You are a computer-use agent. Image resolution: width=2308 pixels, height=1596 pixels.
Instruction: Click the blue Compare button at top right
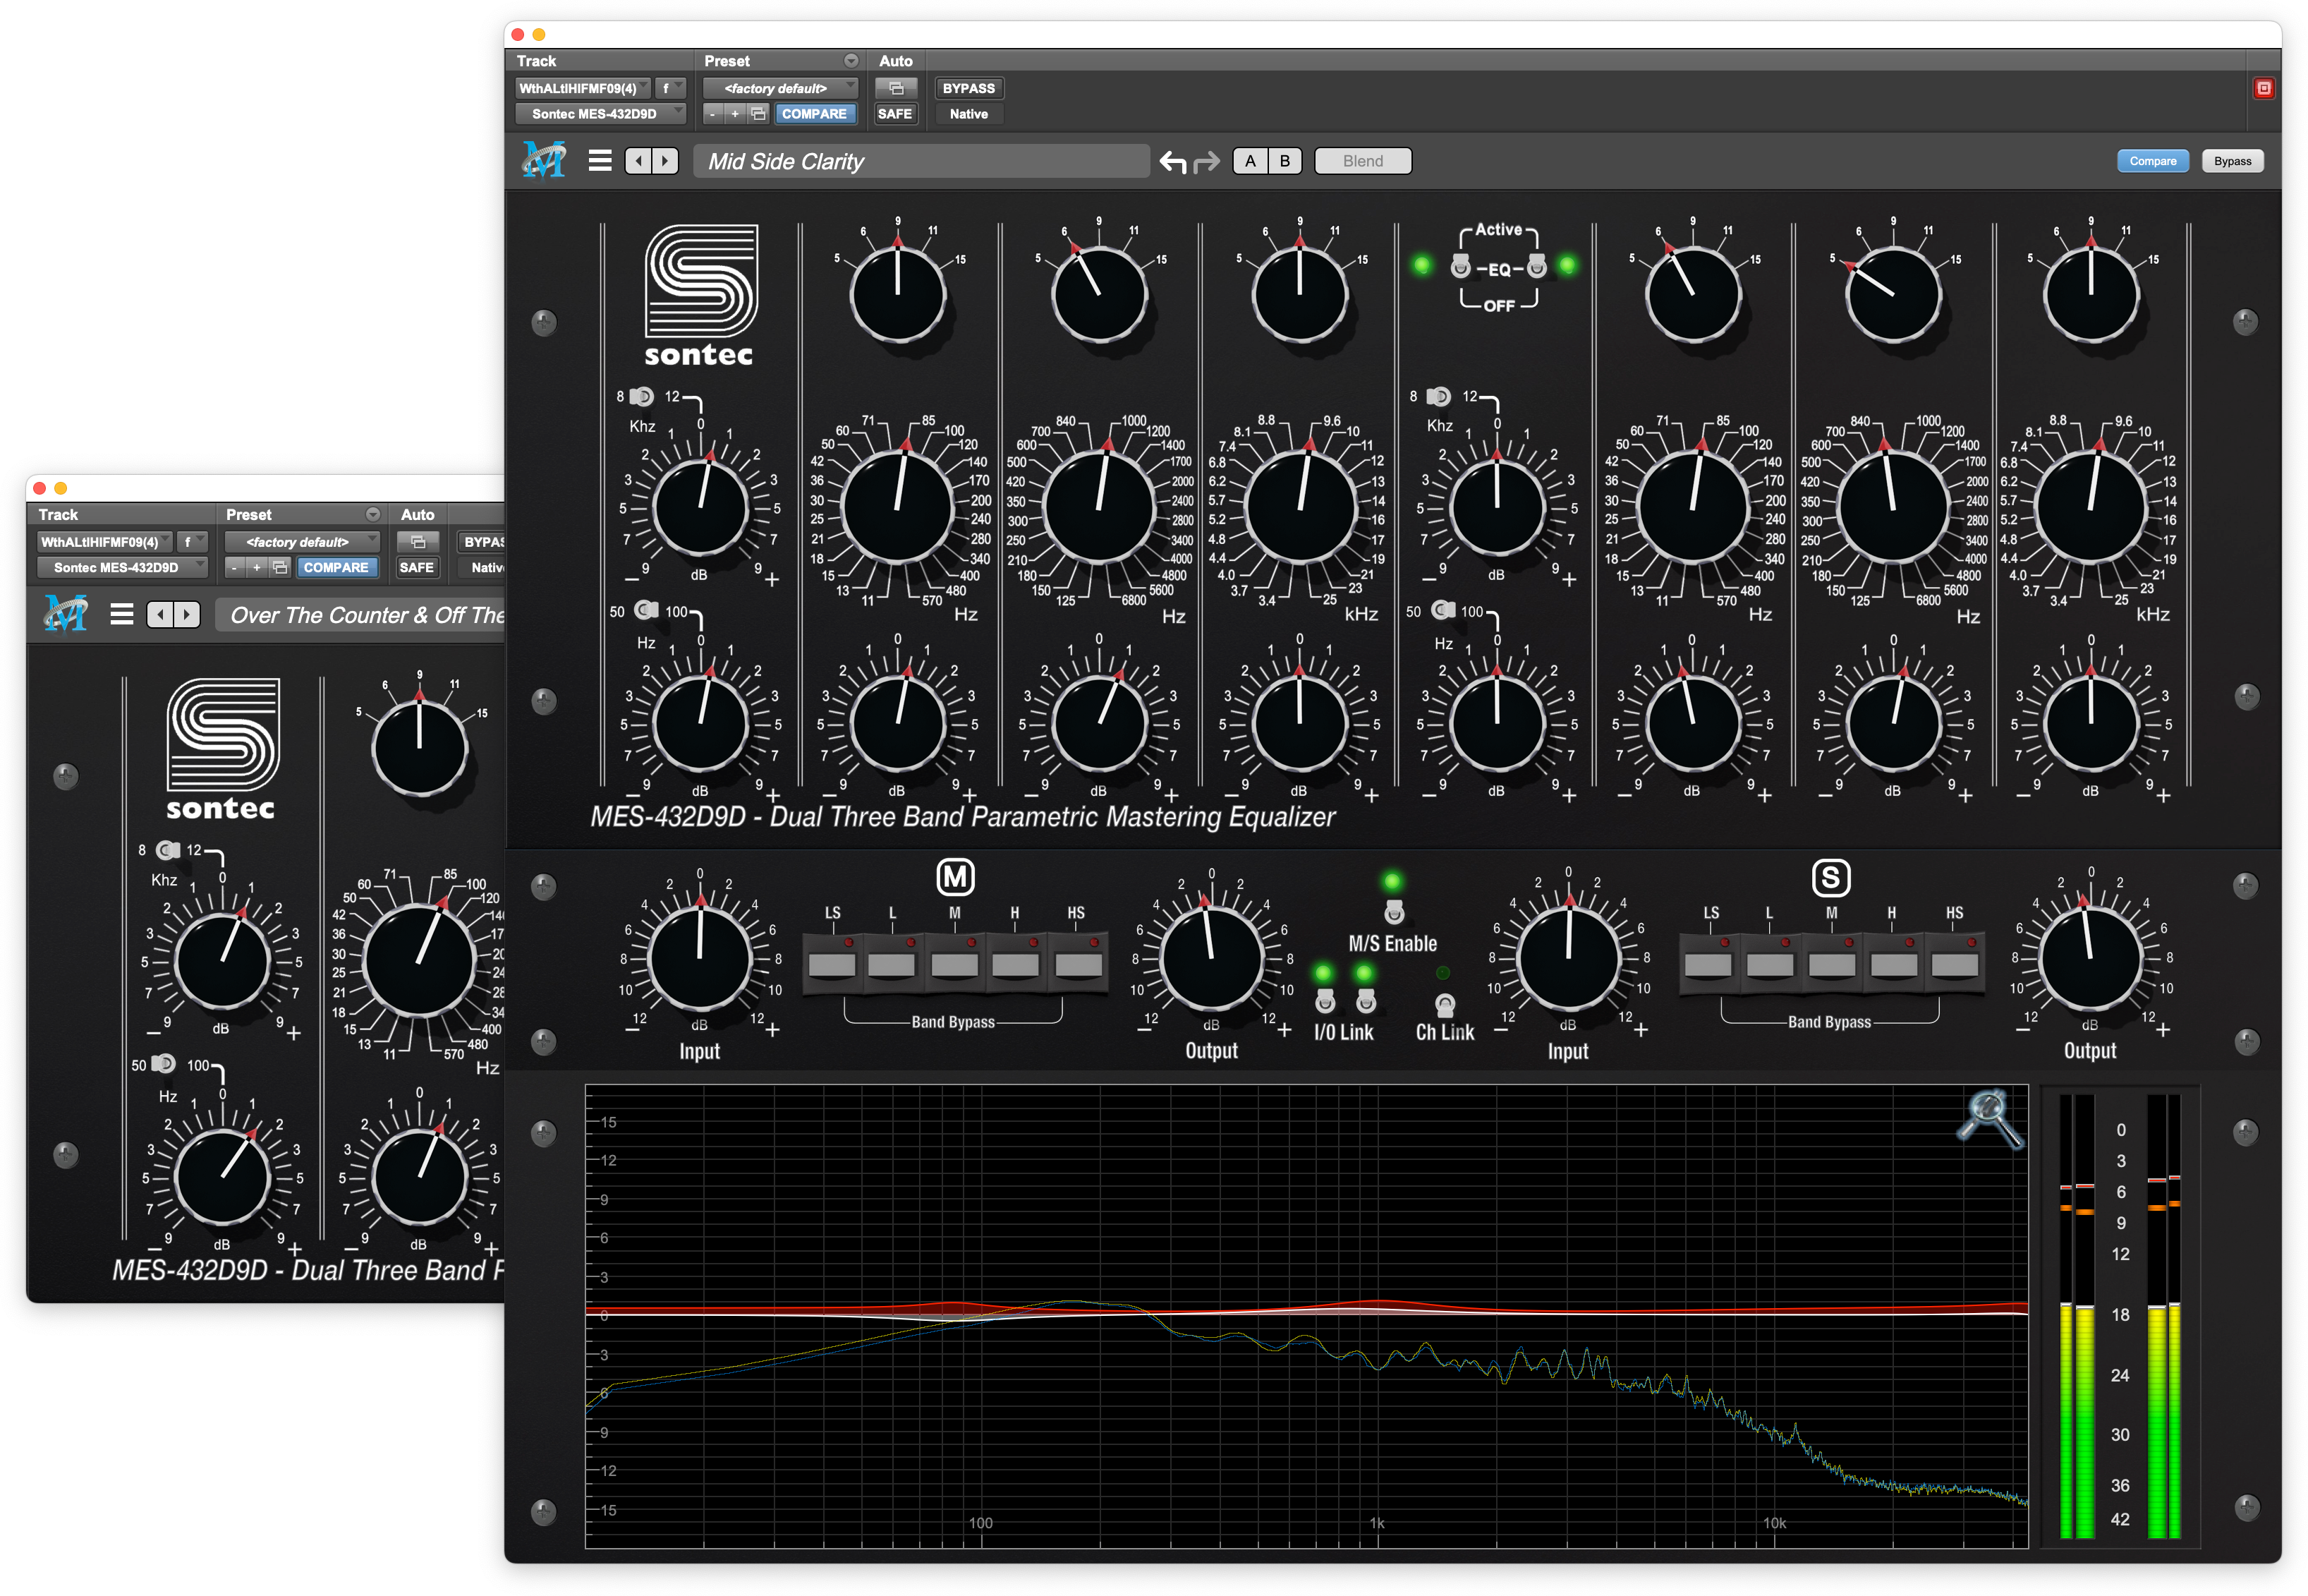click(2152, 161)
